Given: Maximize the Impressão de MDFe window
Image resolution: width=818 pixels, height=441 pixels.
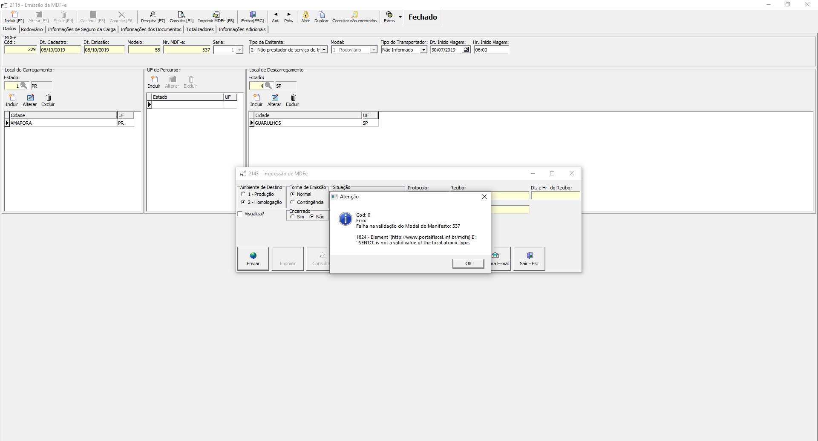Looking at the screenshot, I should click(552, 173).
